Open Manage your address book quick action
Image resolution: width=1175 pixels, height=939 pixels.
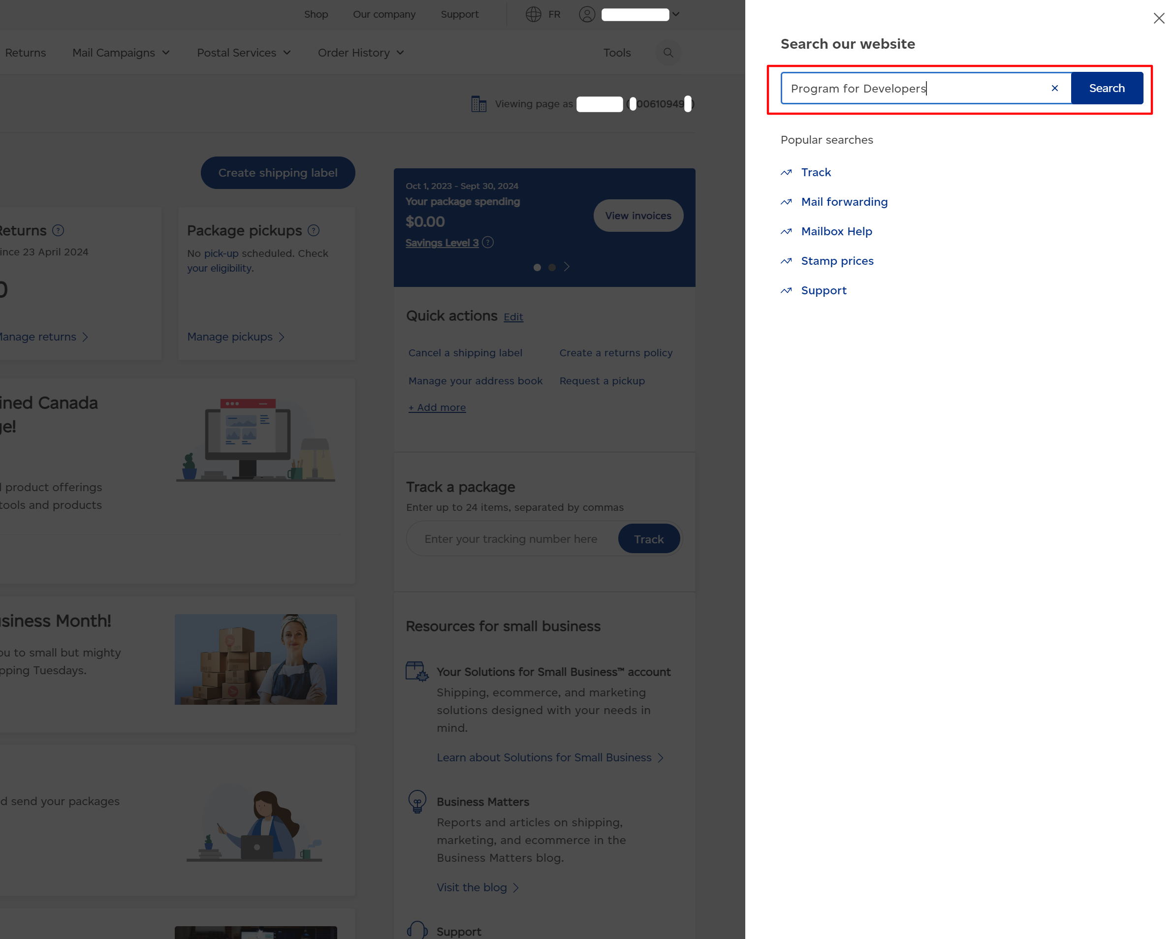475,381
